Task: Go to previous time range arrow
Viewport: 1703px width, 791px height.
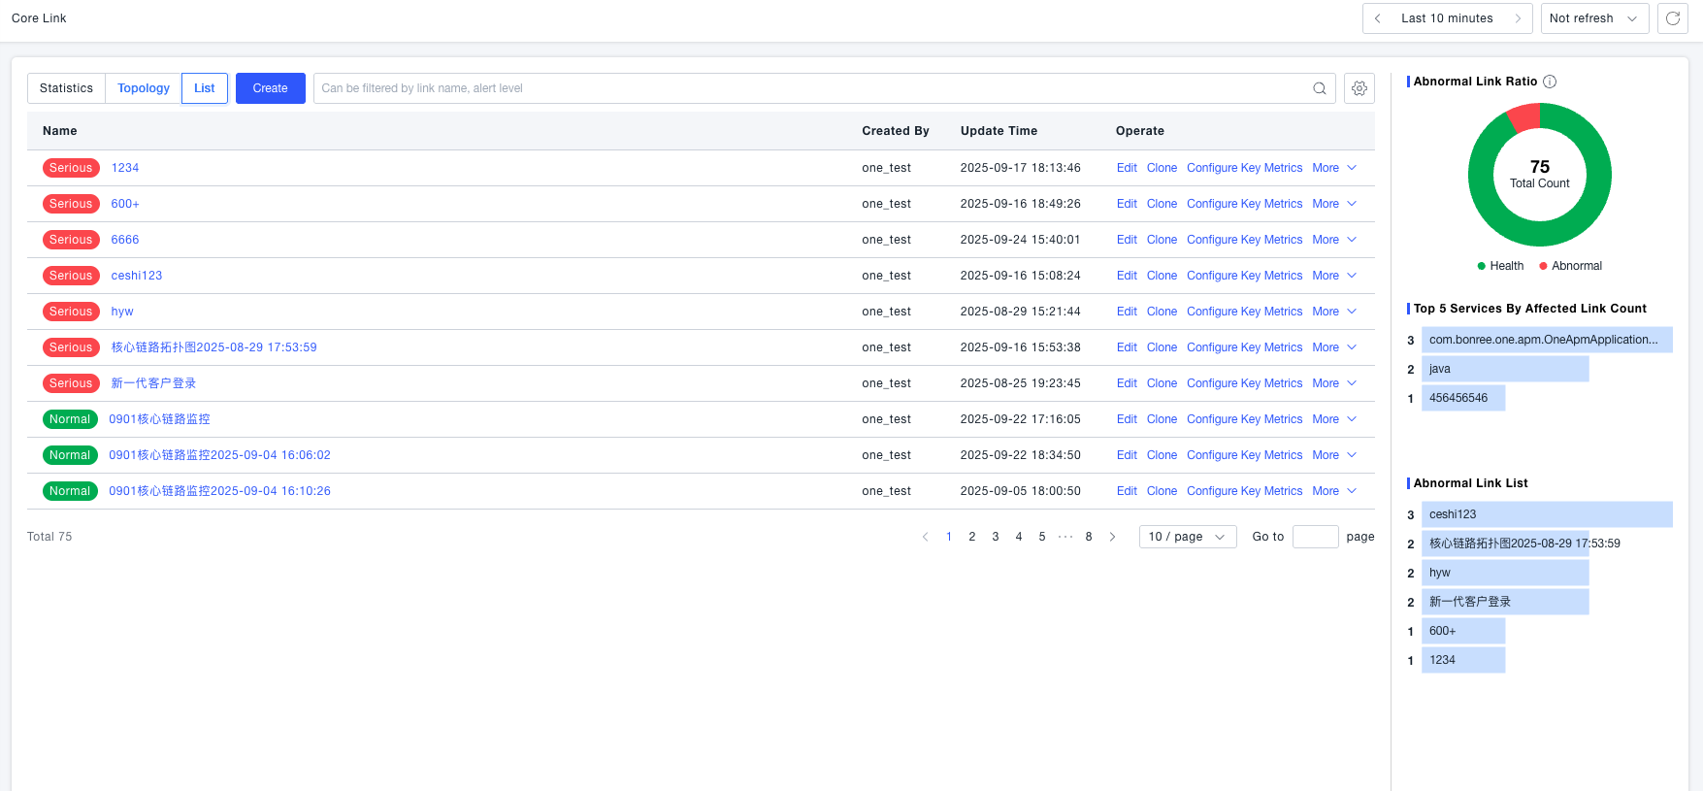Action: tap(1377, 18)
